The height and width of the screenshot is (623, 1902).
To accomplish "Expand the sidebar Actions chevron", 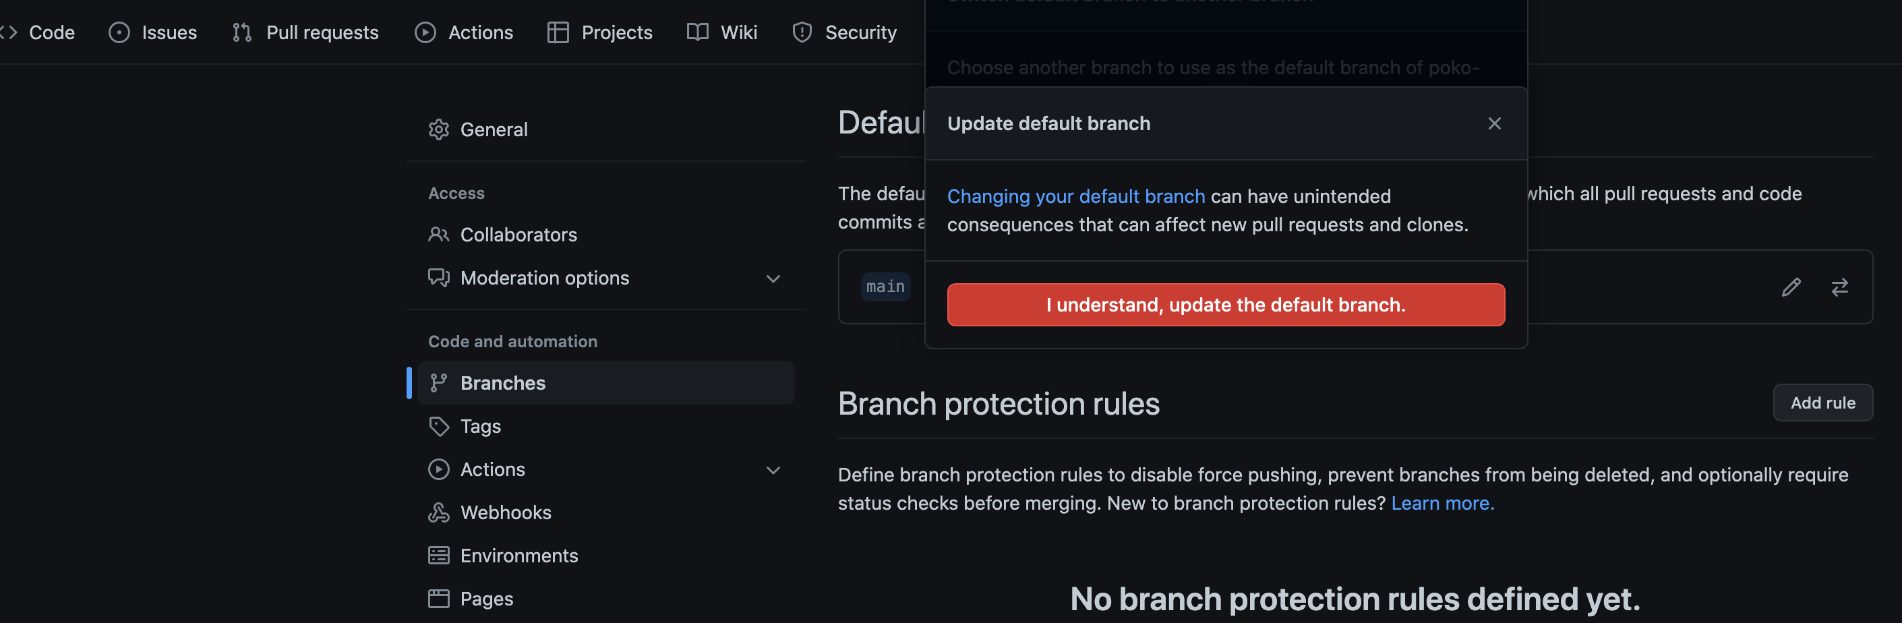I will tap(772, 469).
